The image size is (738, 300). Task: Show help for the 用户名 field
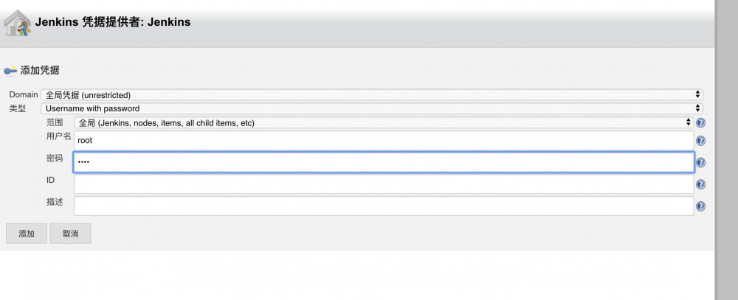[700, 141]
